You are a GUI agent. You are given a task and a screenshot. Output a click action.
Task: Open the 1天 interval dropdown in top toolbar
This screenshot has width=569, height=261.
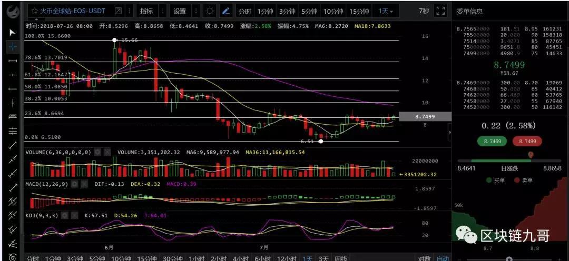(x=386, y=11)
